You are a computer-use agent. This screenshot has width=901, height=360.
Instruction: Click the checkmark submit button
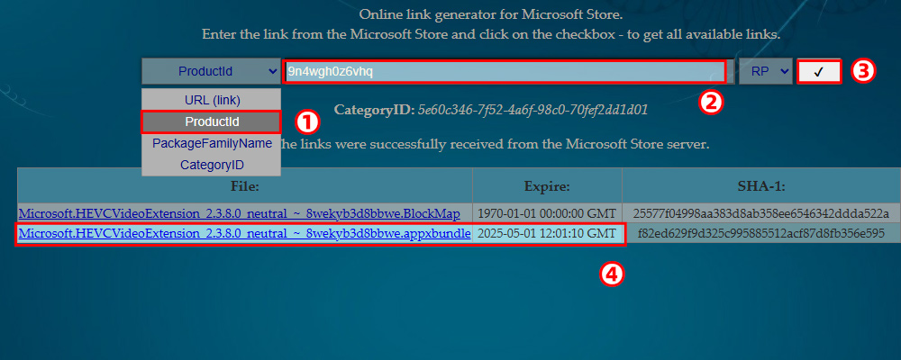click(819, 72)
